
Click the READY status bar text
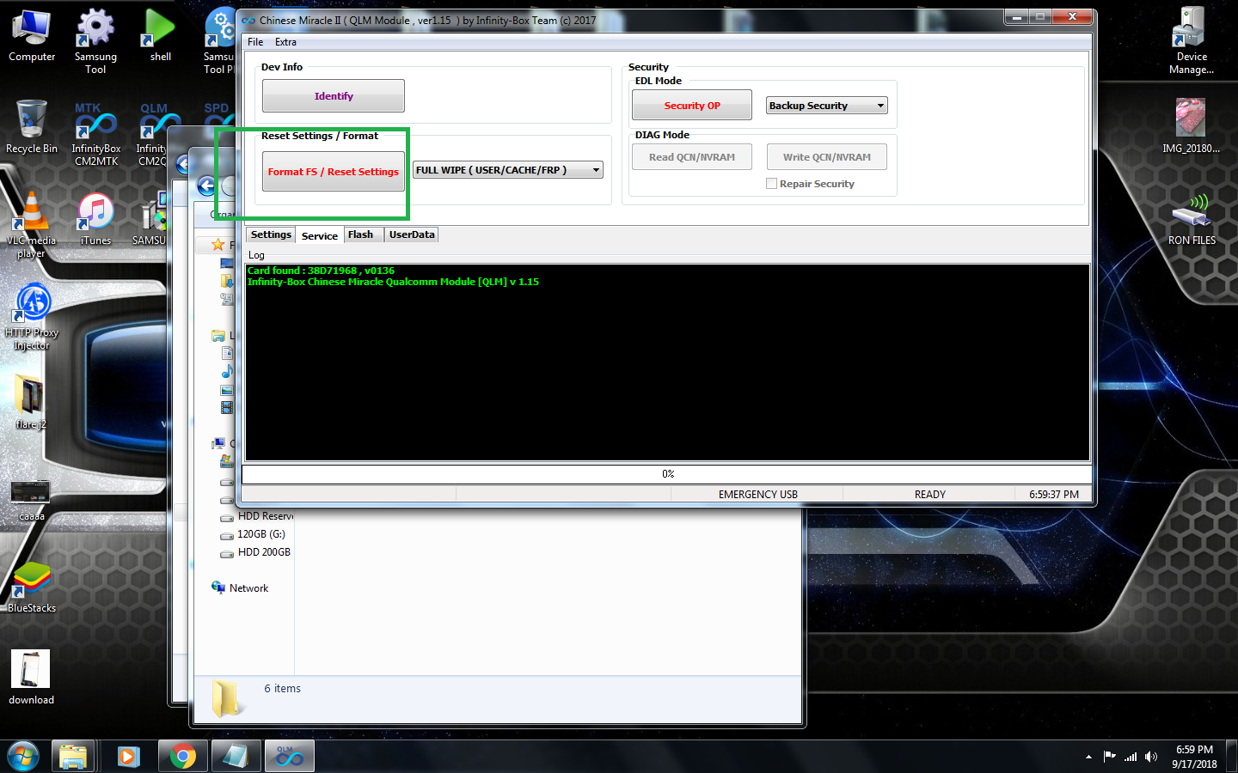click(929, 495)
